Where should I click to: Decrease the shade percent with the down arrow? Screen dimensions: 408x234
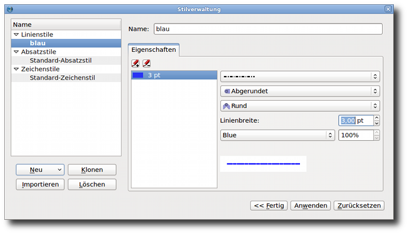pyautogui.click(x=377, y=138)
